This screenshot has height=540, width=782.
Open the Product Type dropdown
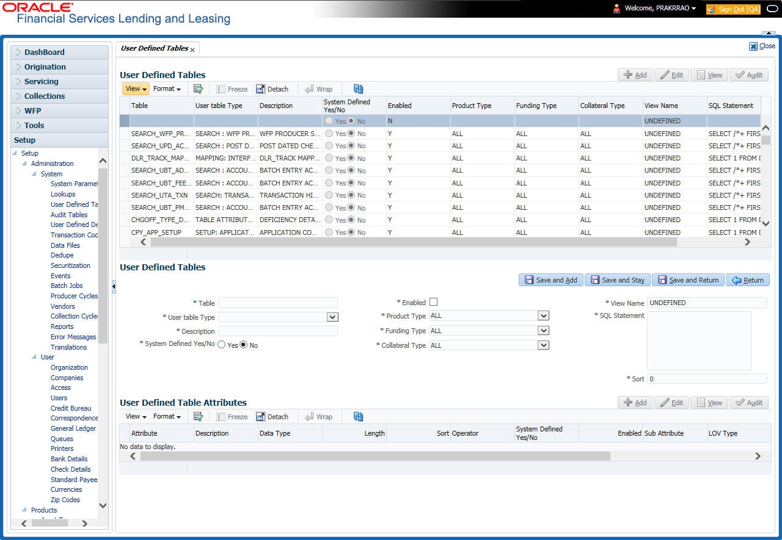pyautogui.click(x=543, y=315)
